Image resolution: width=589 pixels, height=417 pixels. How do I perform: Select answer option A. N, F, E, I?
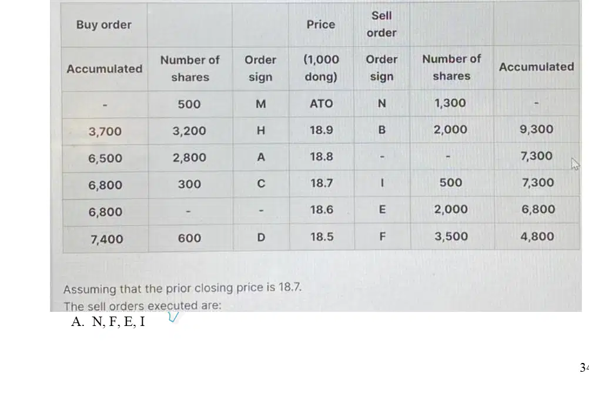[108, 322]
